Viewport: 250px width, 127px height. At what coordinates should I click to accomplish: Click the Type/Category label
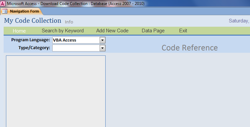click(x=34, y=48)
